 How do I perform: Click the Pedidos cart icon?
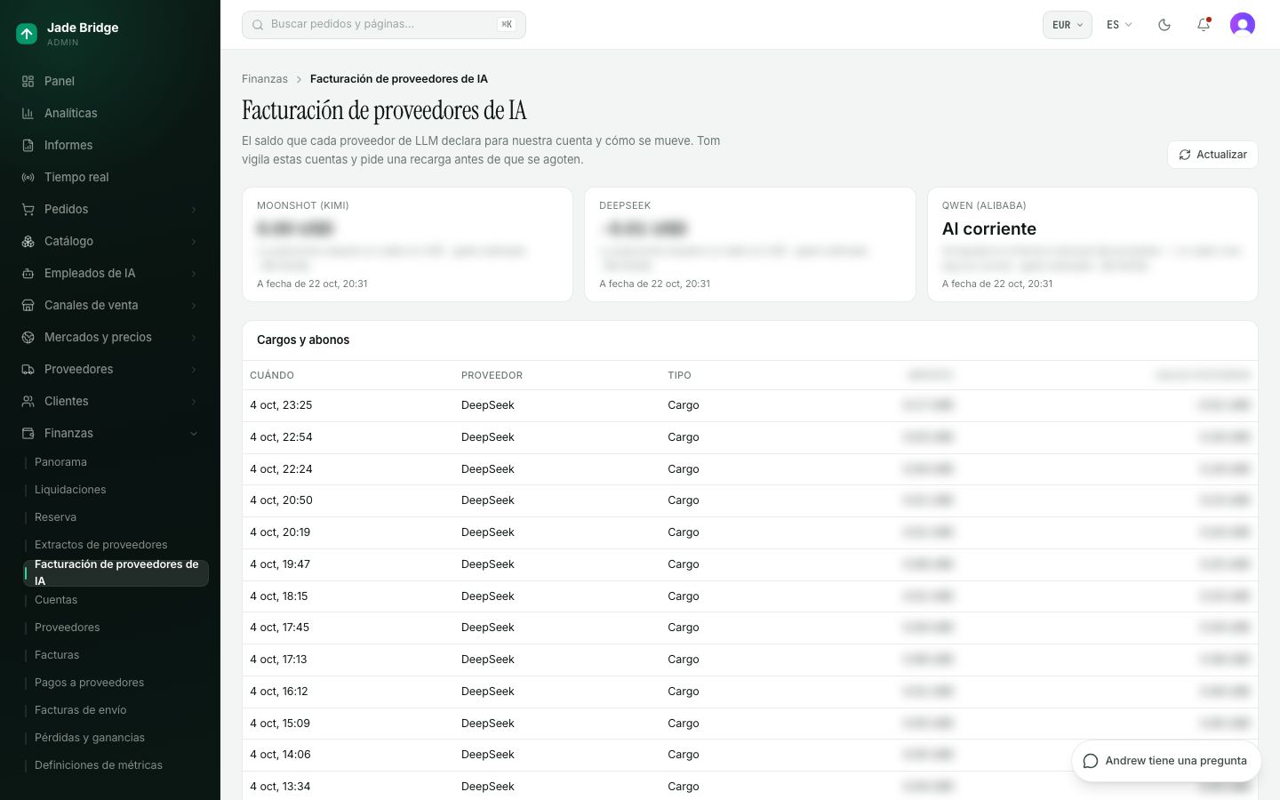click(28, 209)
